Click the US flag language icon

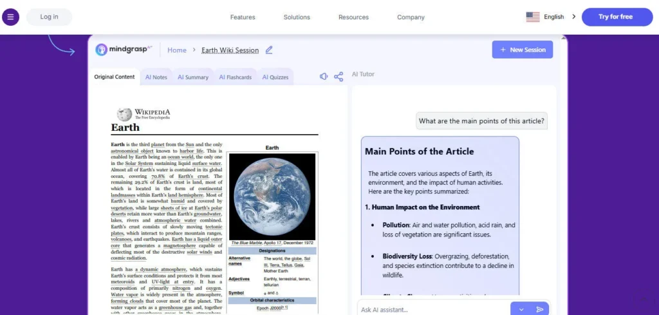[533, 17]
